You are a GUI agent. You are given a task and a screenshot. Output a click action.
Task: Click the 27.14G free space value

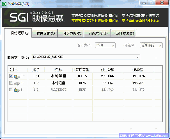108,83
